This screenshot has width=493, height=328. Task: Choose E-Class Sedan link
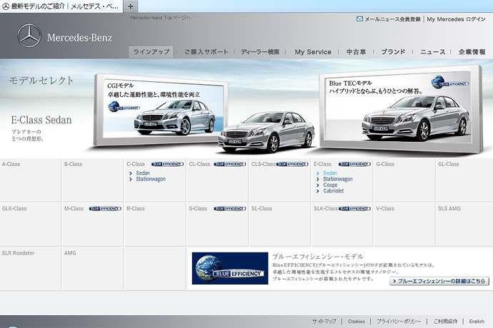pyautogui.click(x=330, y=173)
